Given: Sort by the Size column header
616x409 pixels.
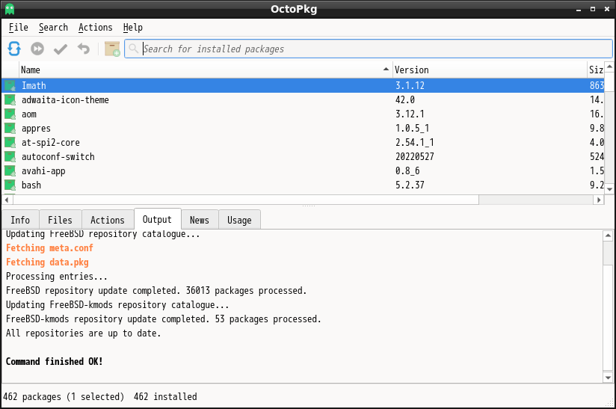Looking at the screenshot, I should click(x=596, y=70).
